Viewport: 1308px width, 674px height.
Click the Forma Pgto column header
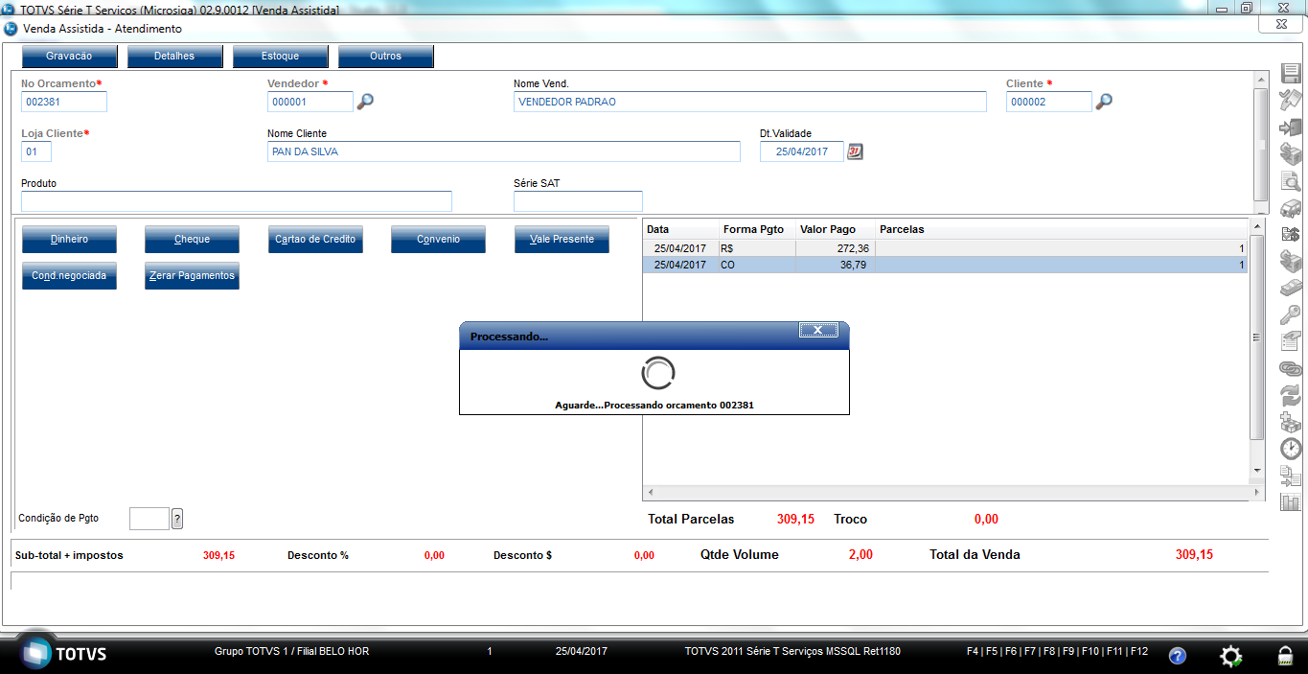[757, 229]
